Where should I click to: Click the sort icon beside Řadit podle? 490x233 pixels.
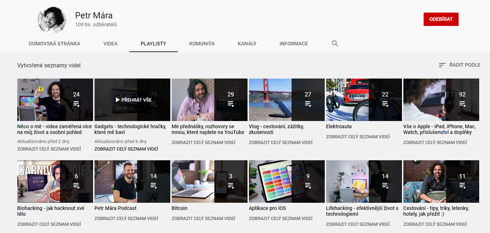442,65
